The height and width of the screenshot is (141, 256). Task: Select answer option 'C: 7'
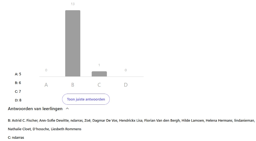point(18,91)
